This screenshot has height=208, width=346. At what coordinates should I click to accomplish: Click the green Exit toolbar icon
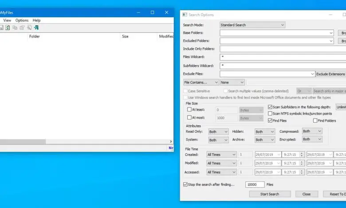coord(36,27)
